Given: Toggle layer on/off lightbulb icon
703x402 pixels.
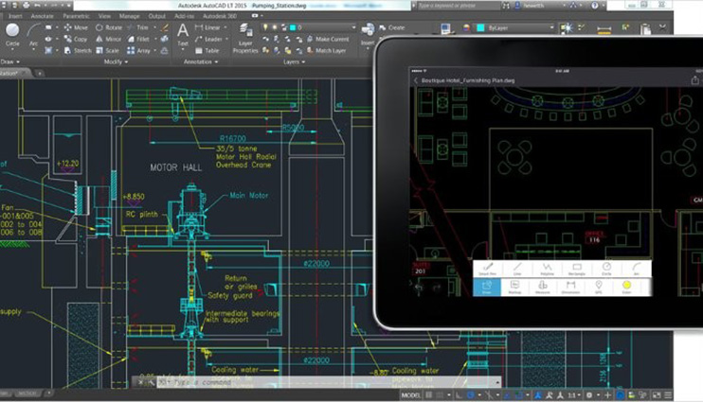Looking at the screenshot, I should (265, 27).
